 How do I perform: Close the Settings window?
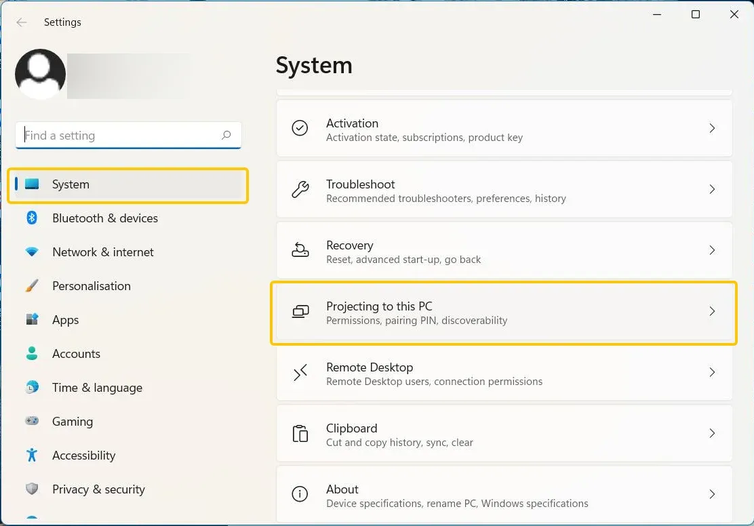(x=734, y=14)
